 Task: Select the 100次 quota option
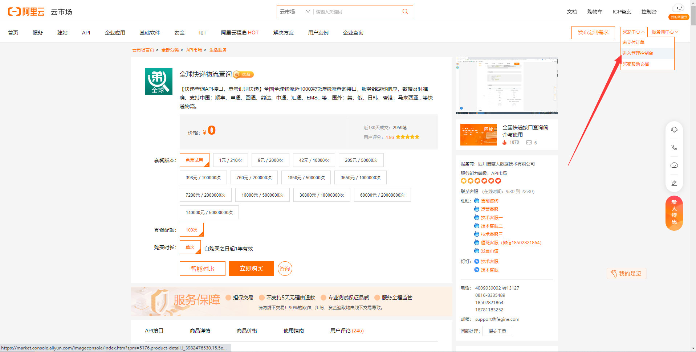[x=192, y=230]
